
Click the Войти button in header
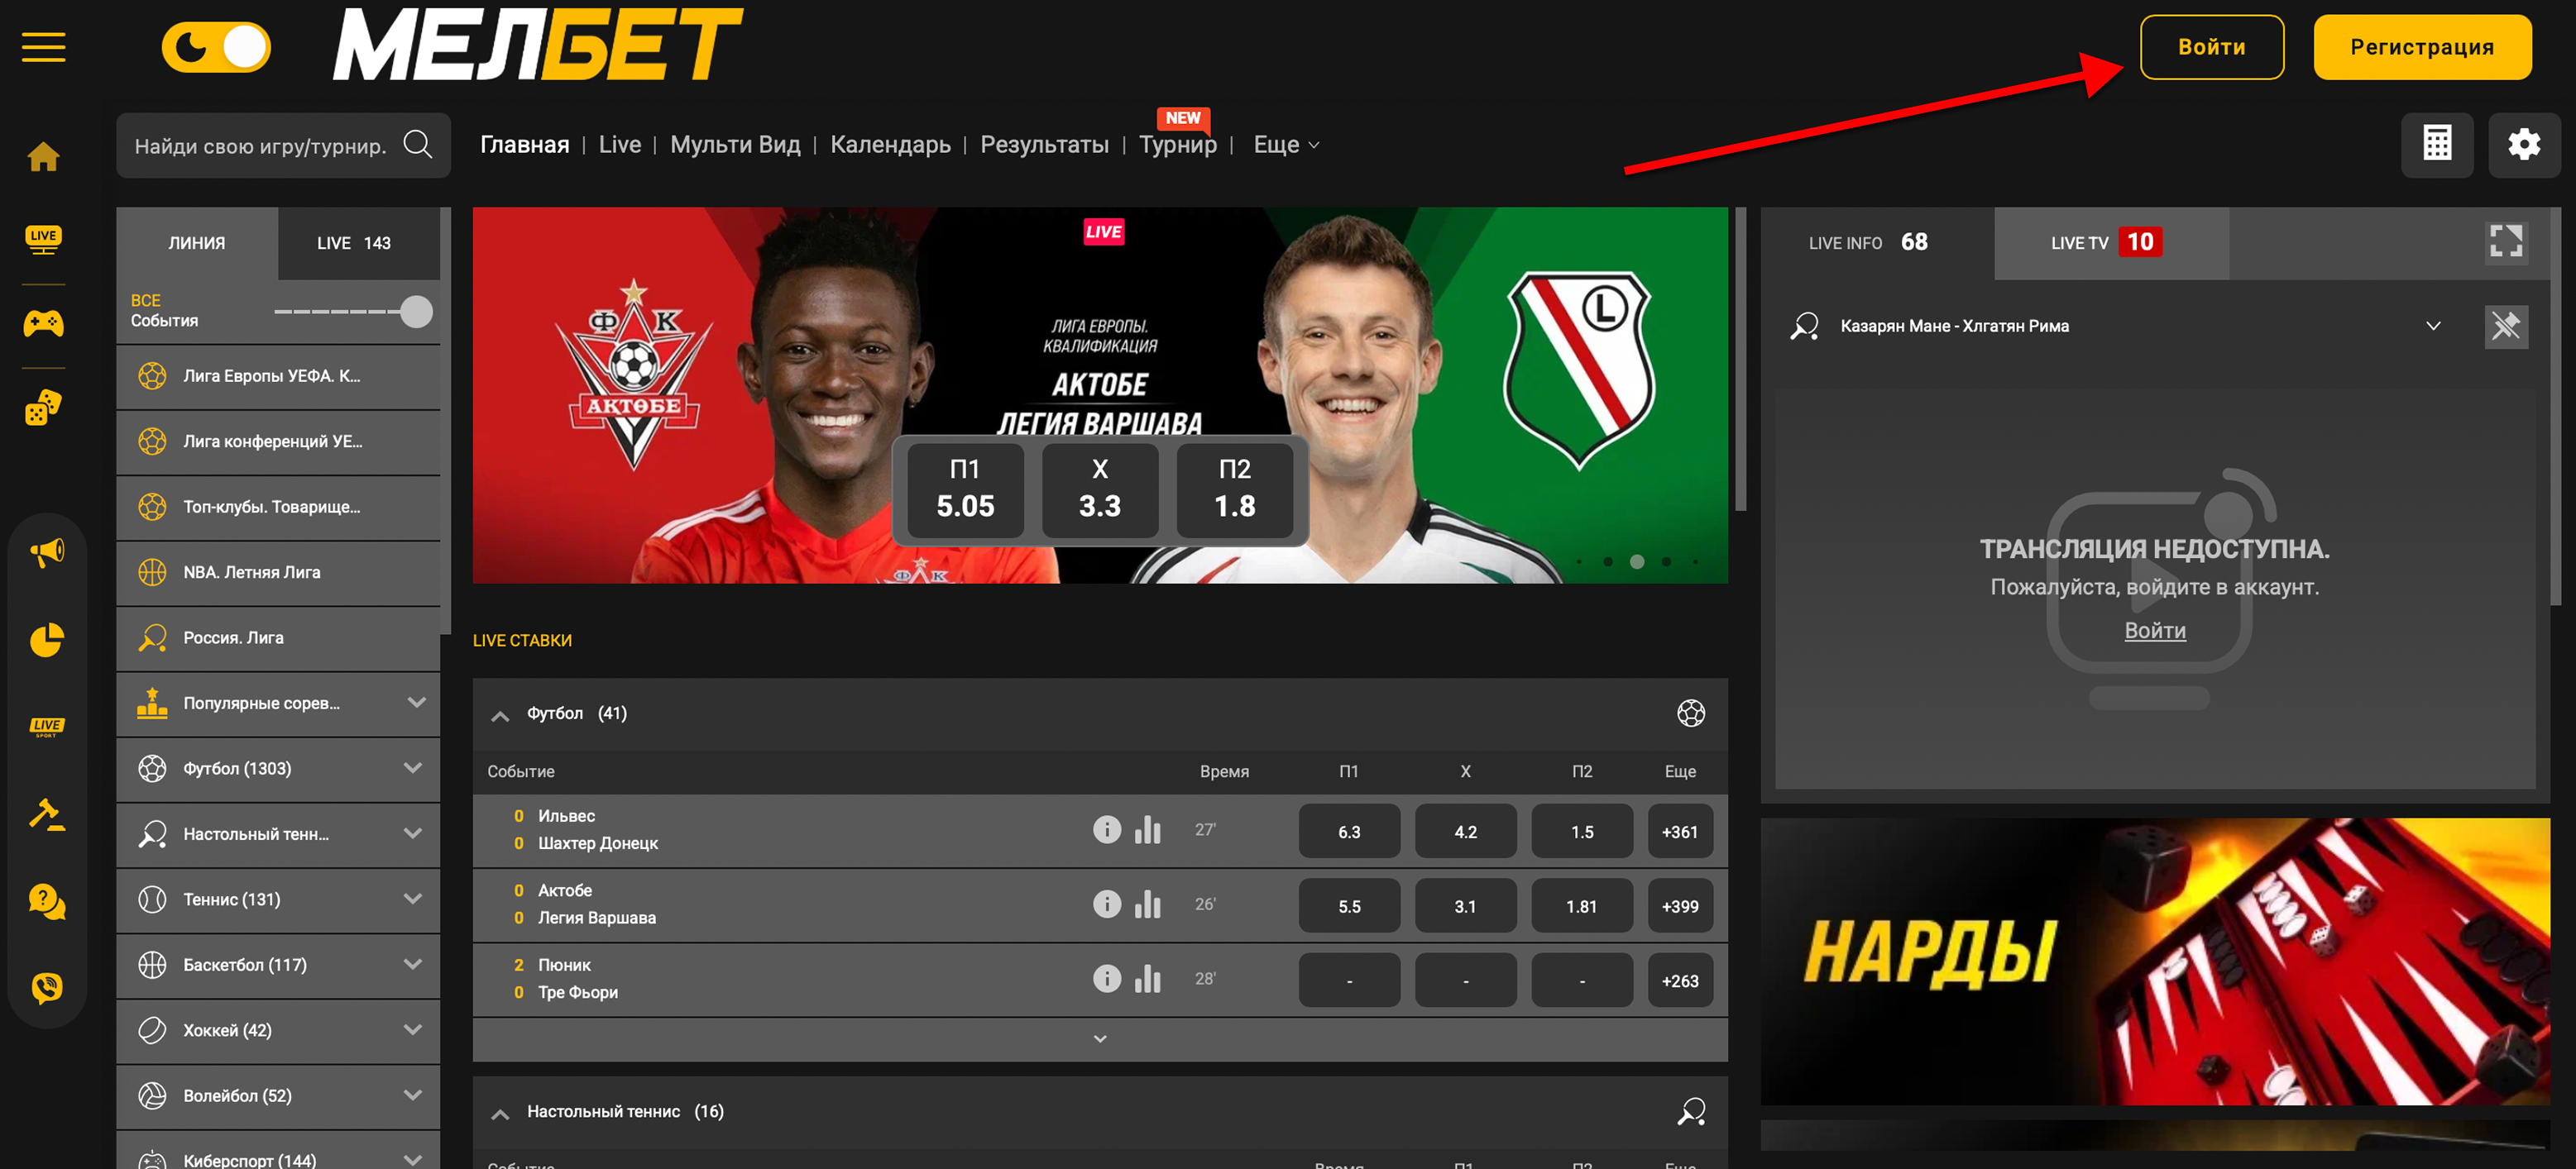point(2211,47)
